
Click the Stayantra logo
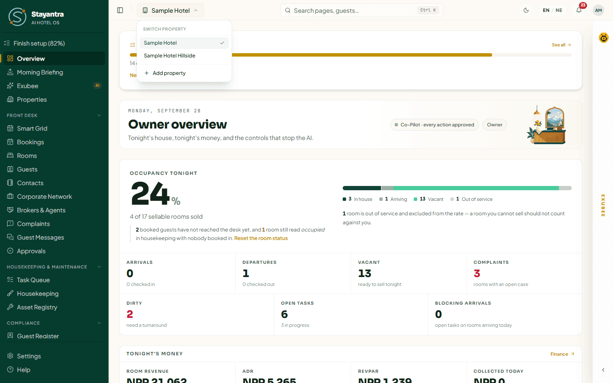[36, 17]
